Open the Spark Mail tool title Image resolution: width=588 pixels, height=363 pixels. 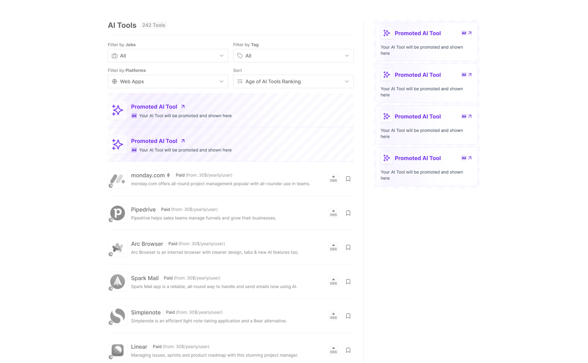tap(145, 278)
